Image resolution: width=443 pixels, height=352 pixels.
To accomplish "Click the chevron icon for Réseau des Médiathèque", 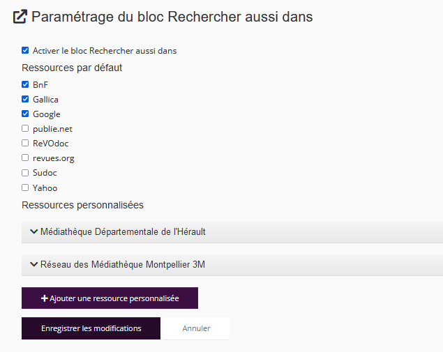I will pos(33,265).
